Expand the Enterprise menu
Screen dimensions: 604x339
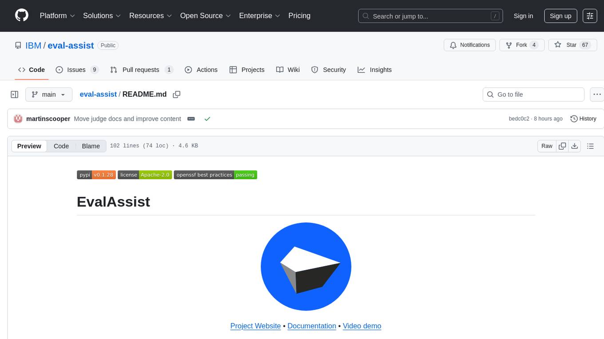[x=259, y=16]
